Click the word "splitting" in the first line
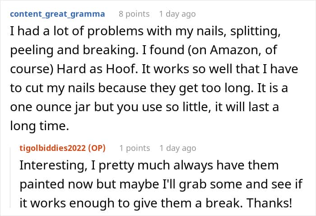316x216 pixels. click(255, 32)
